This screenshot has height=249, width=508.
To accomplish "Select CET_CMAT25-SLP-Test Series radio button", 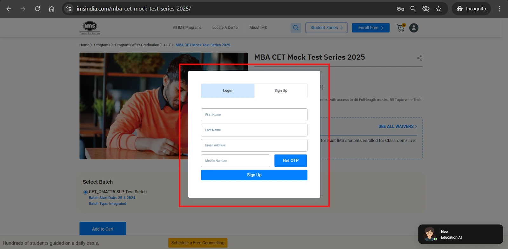I will (x=85, y=192).
